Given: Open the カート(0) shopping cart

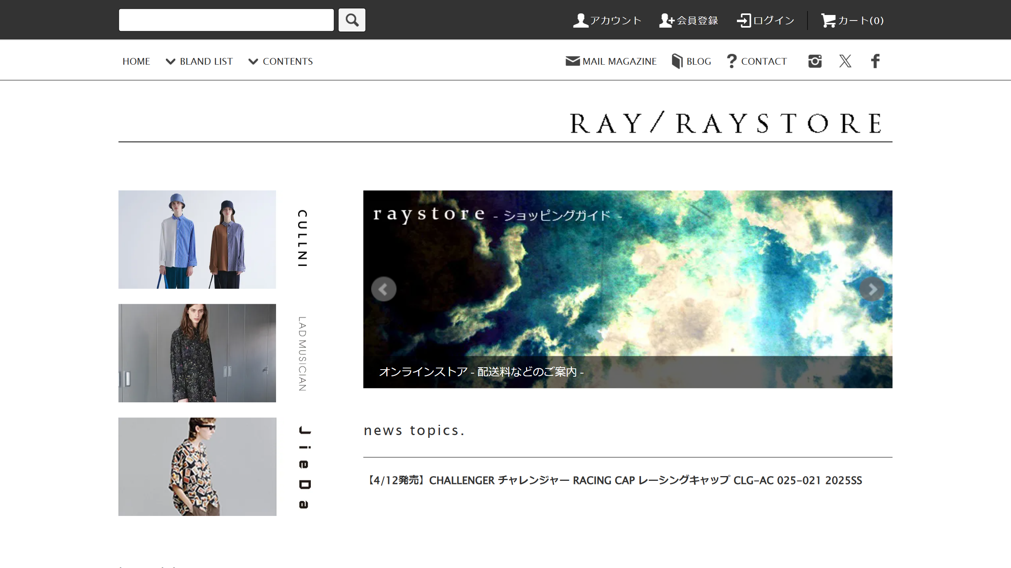Looking at the screenshot, I should point(852,20).
